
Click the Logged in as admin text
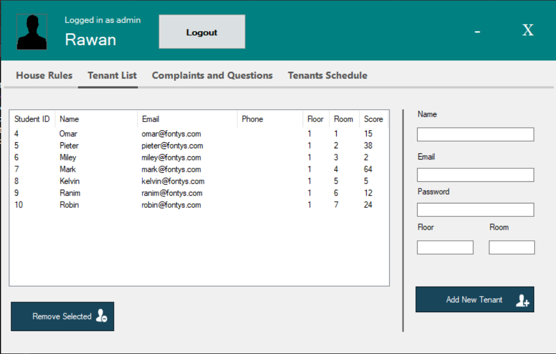coord(103,20)
